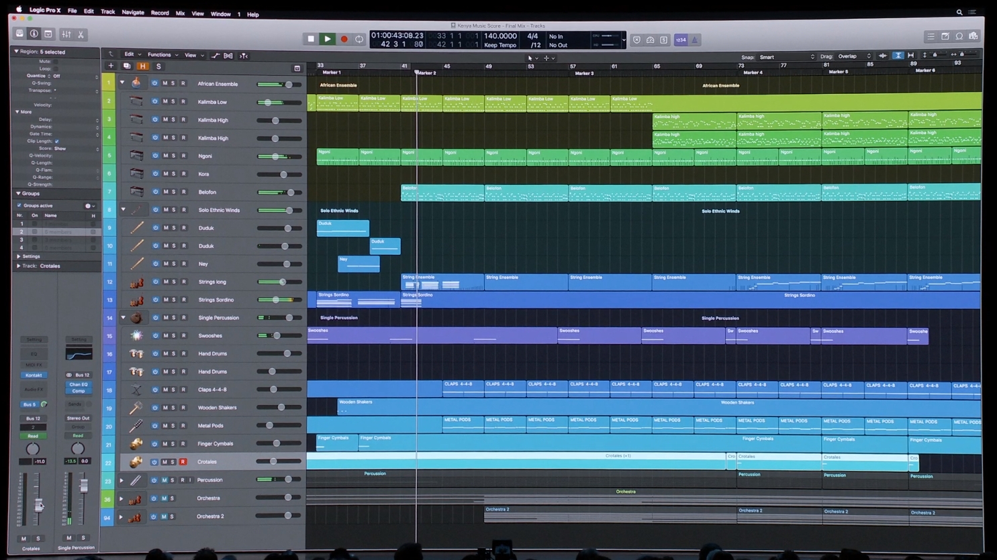Image resolution: width=997 pixels, height=560 pixels.
Task: Toggle power on the Kora track
Action: pos(155,174)
